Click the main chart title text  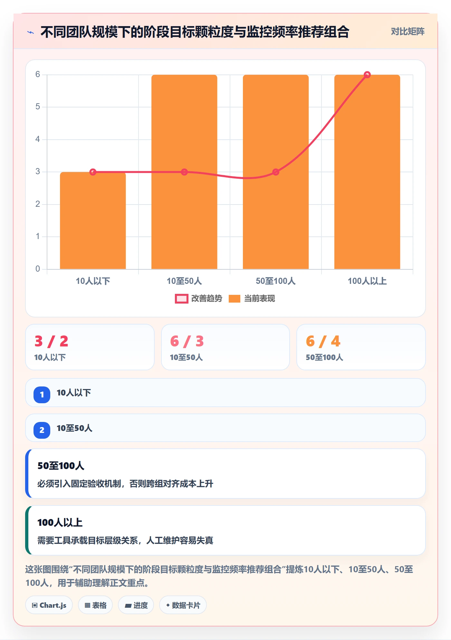195,32
